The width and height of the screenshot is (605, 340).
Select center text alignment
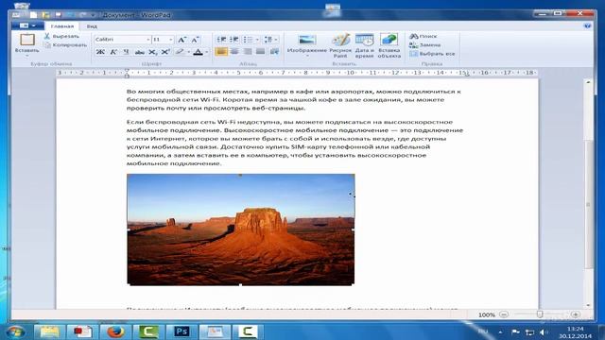tap(234, 51)
